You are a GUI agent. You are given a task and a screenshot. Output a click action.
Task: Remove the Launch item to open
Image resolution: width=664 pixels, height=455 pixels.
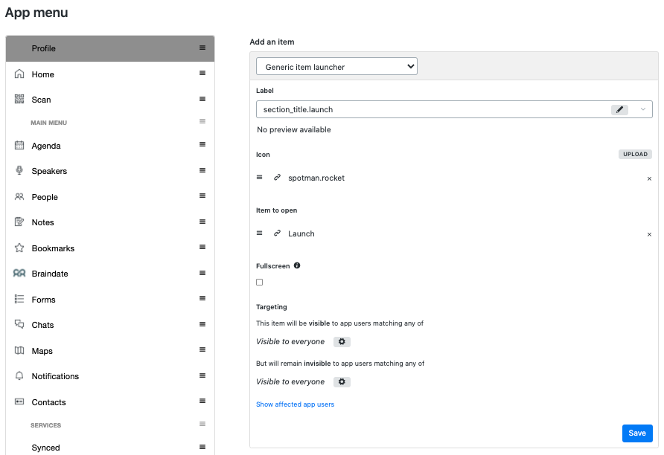649,234
